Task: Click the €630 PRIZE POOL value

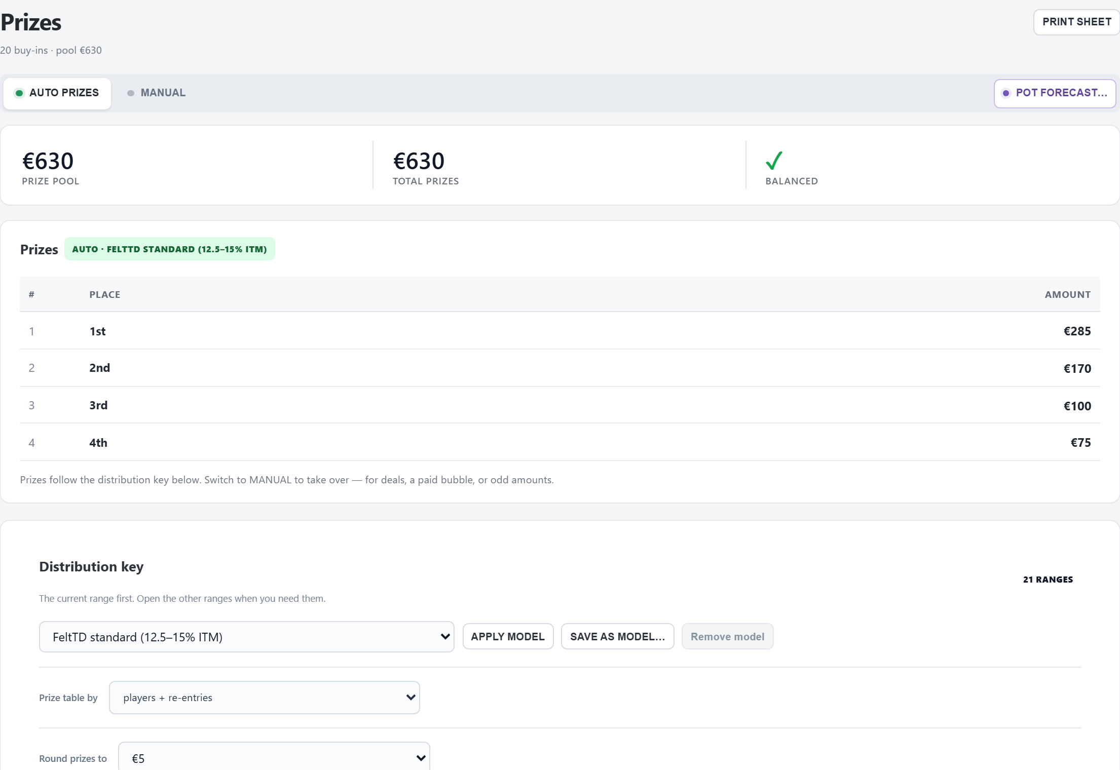Action: point(48,161)
